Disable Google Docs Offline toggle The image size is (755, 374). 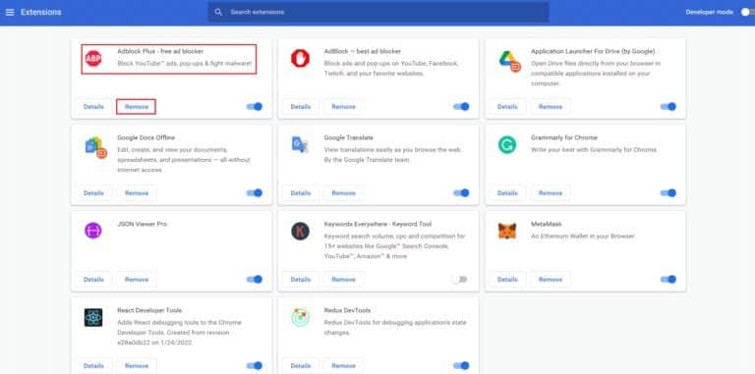tap(255, 192)
